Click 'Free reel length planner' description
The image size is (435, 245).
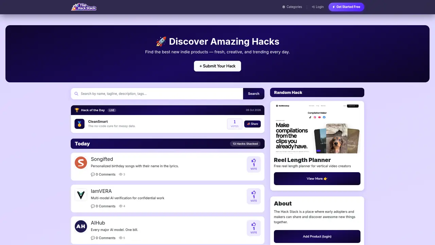[x=312, y=166]
